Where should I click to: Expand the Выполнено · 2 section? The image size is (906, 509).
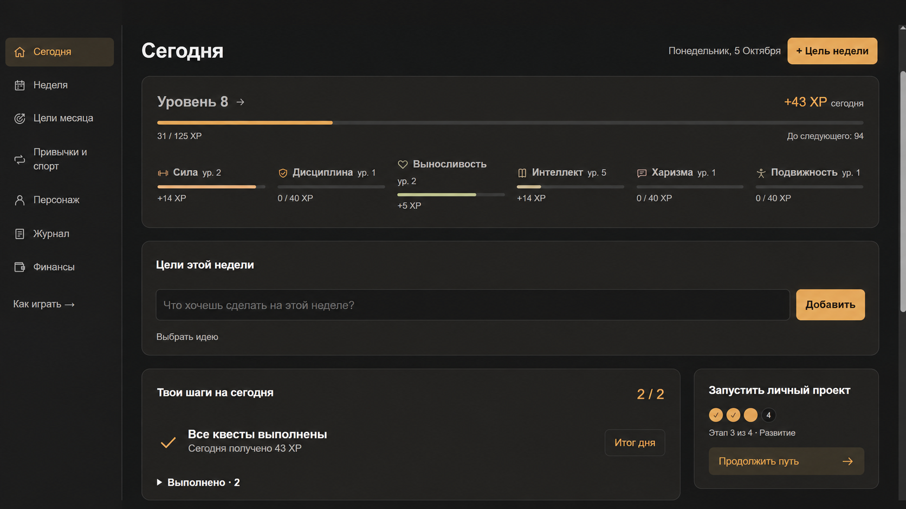(x=198, y=482)
